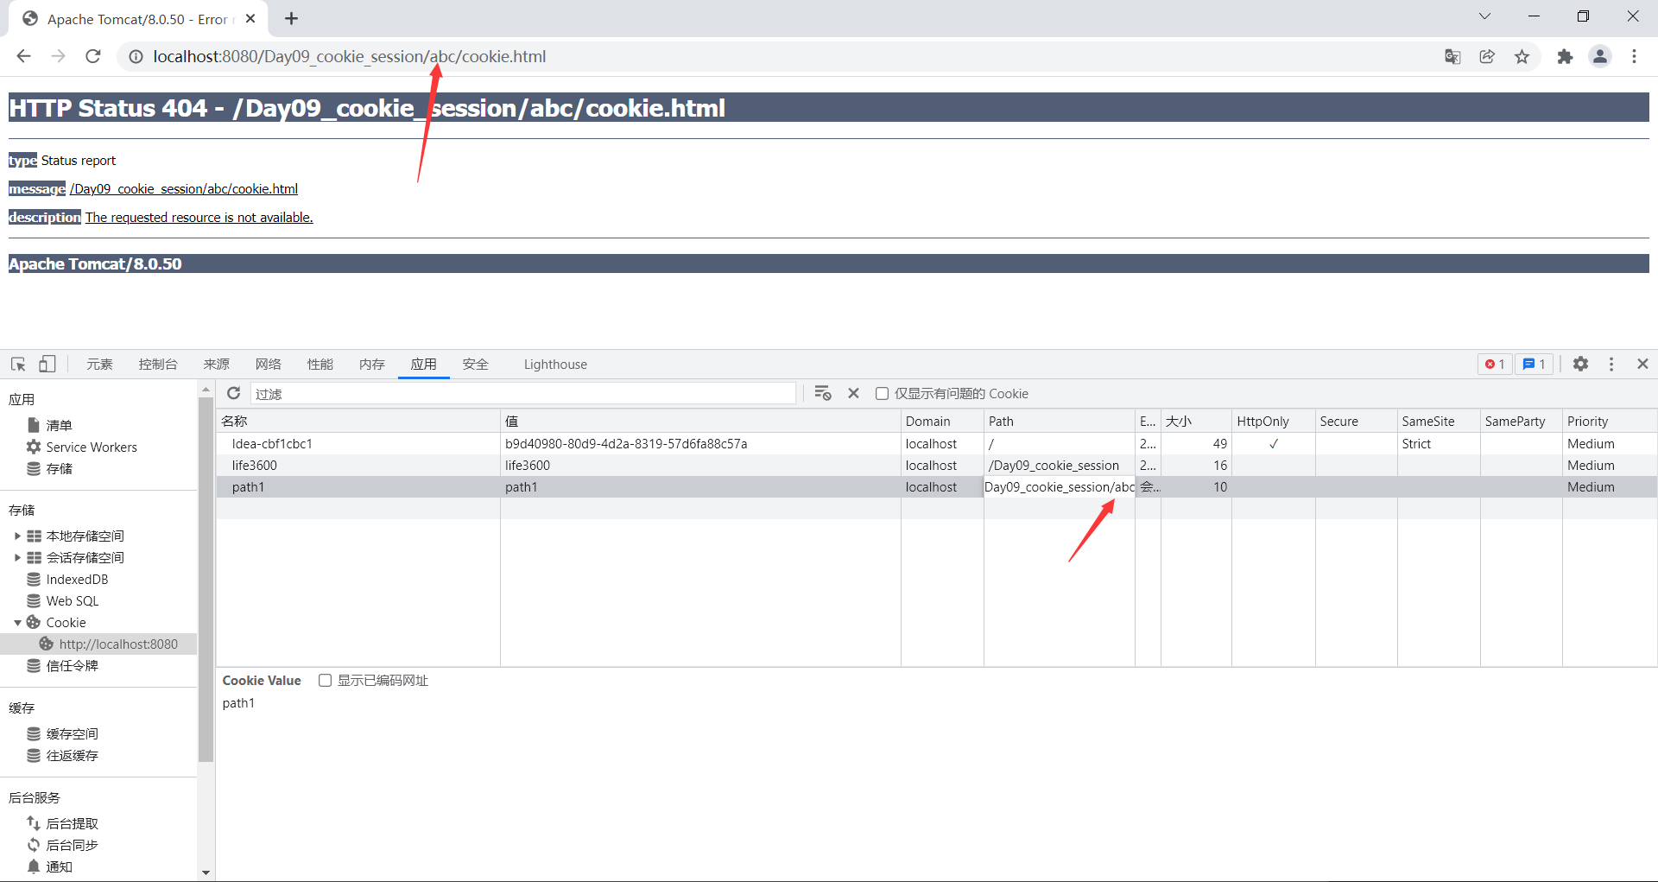Click the translate page icon
1658x882 pixels.
pos(1452,56)
